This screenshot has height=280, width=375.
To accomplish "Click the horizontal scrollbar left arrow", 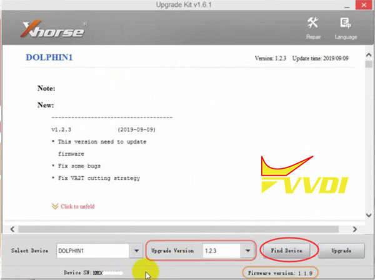I will click(12, 229).
